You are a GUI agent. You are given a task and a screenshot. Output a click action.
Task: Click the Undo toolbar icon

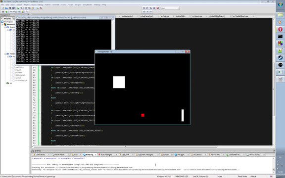click(x=18, y=8)
